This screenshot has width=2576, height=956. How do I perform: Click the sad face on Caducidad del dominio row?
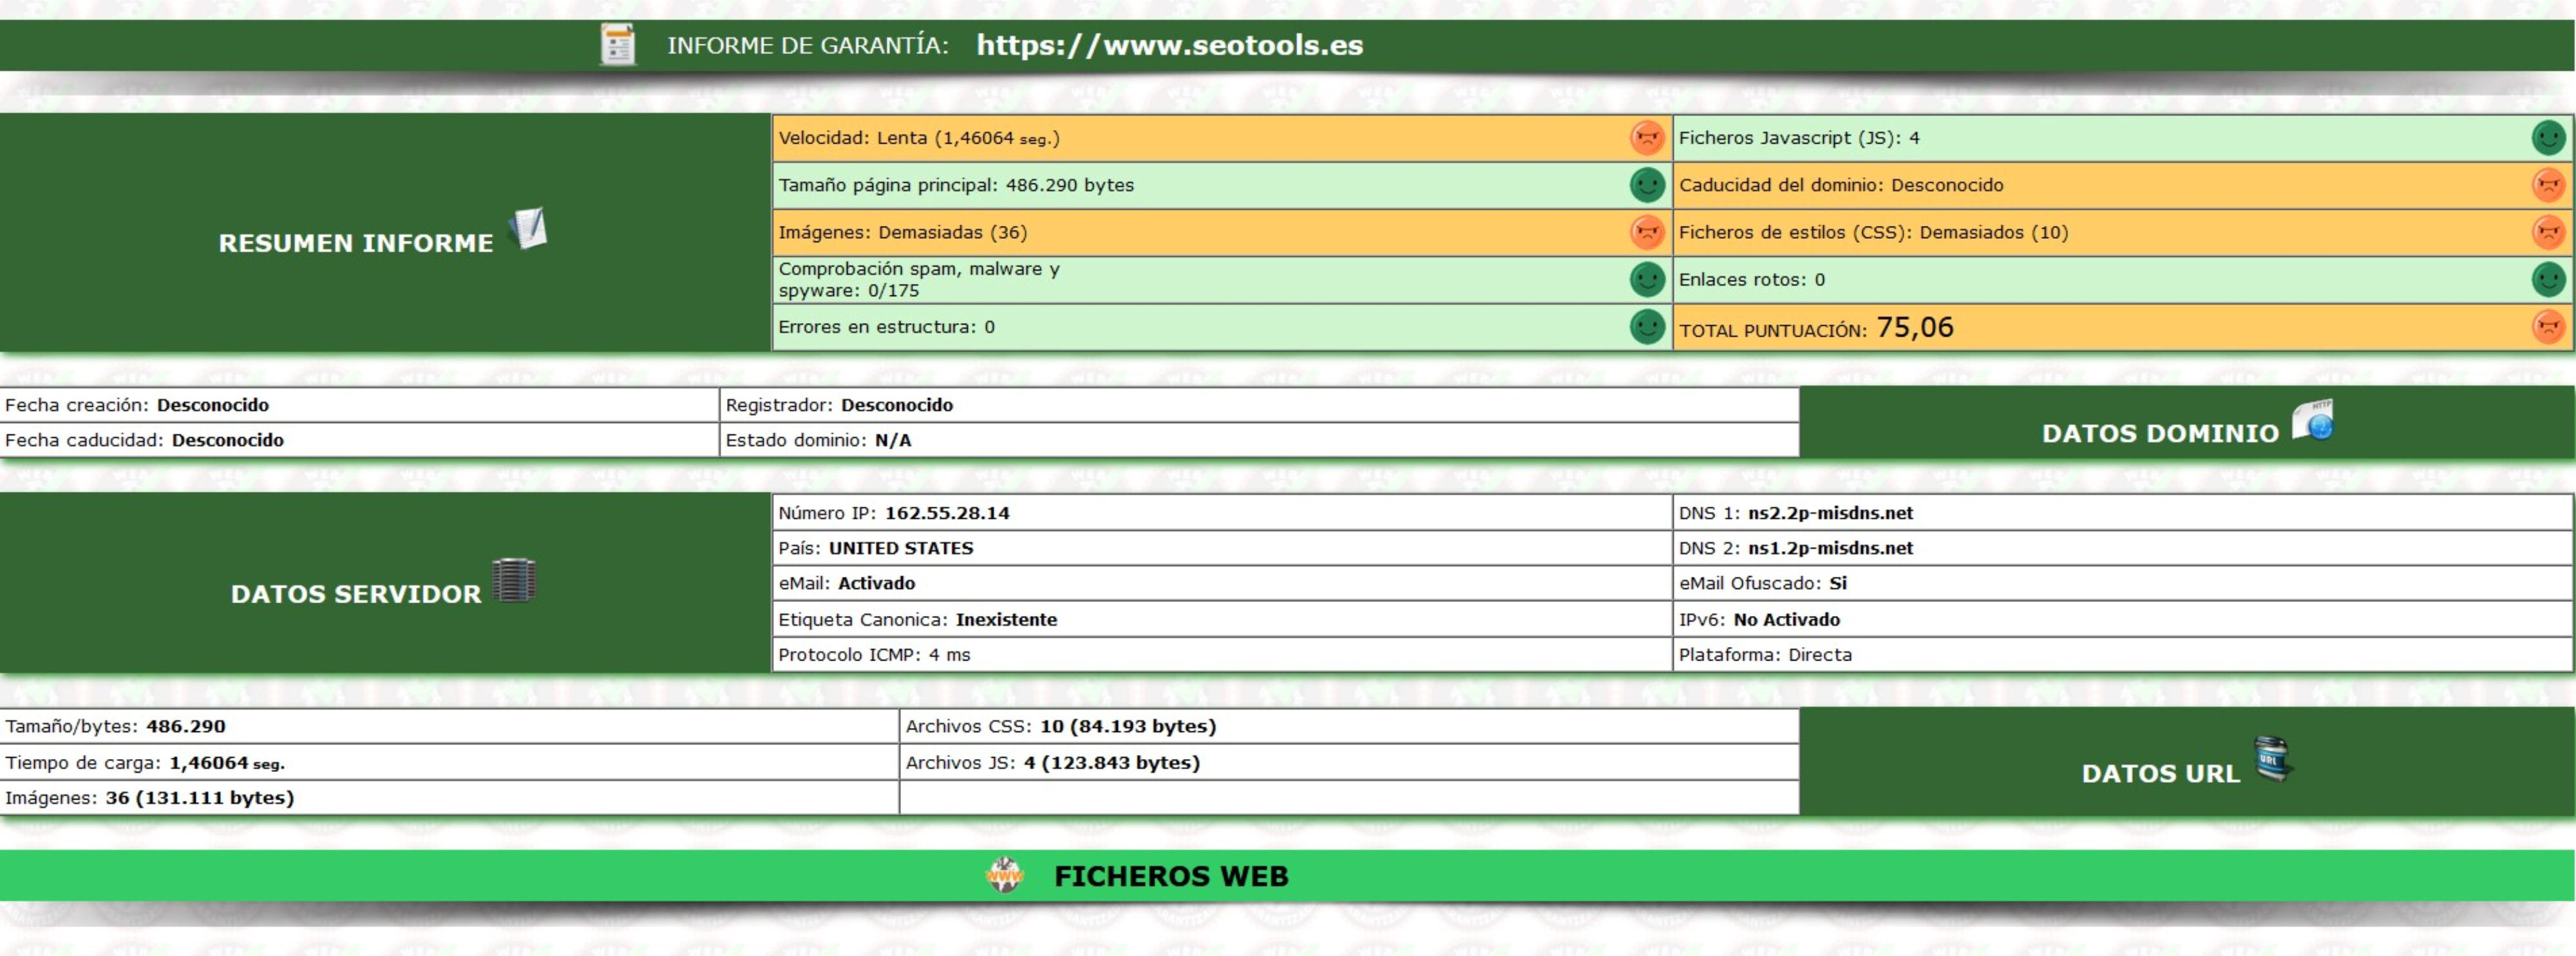(2548, 185)
